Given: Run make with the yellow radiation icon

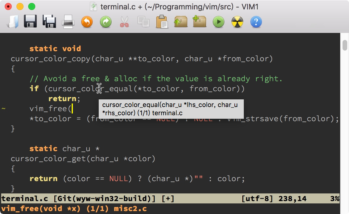Looking at the screenshot, I should click(237, 22).
